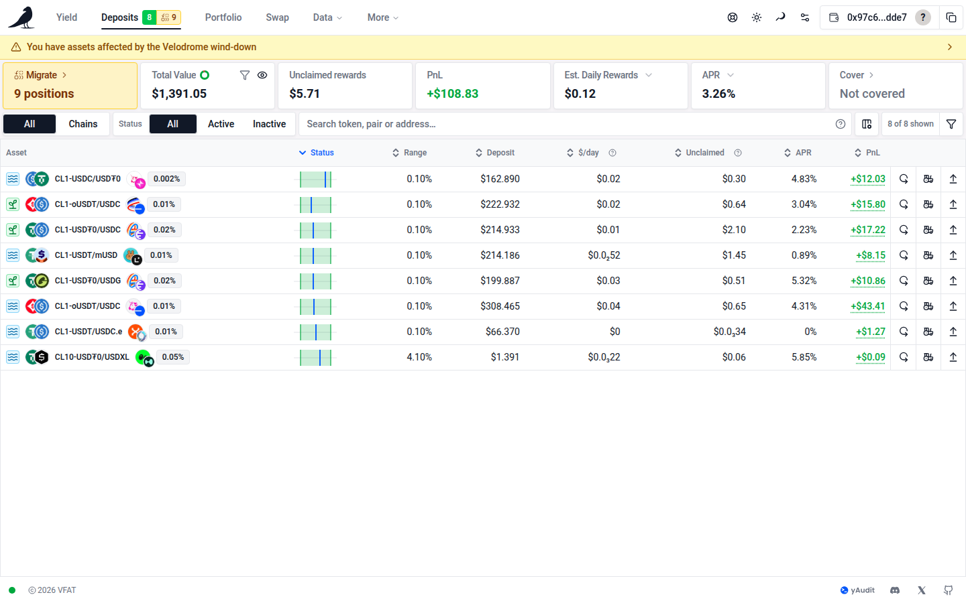Open the wallet-switch icon beside the address

834,17
